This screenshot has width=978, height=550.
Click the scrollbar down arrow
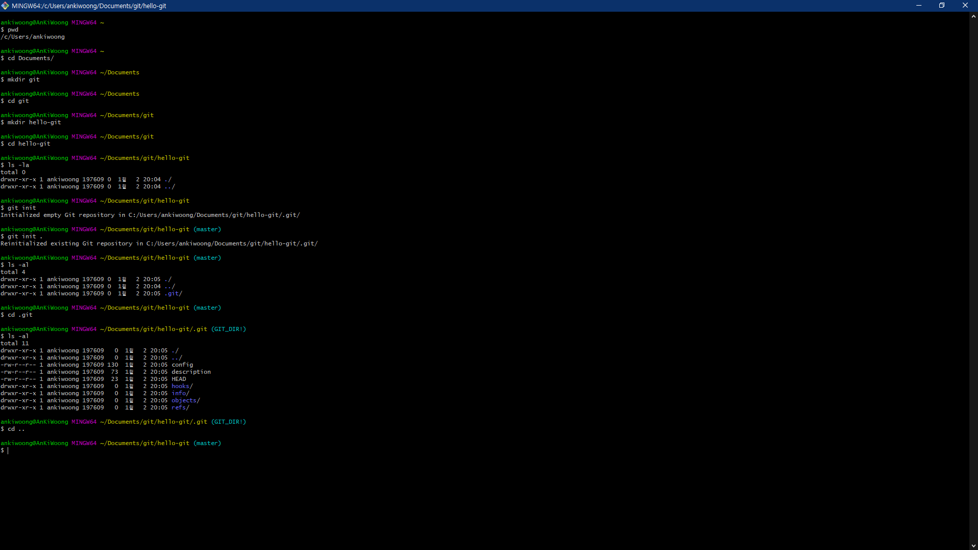point(973,545)
